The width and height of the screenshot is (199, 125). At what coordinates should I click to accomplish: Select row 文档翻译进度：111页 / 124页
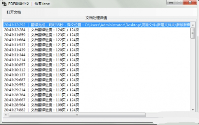(97, 95)
